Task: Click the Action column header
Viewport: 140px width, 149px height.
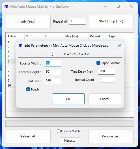Action: click(15, 36)
